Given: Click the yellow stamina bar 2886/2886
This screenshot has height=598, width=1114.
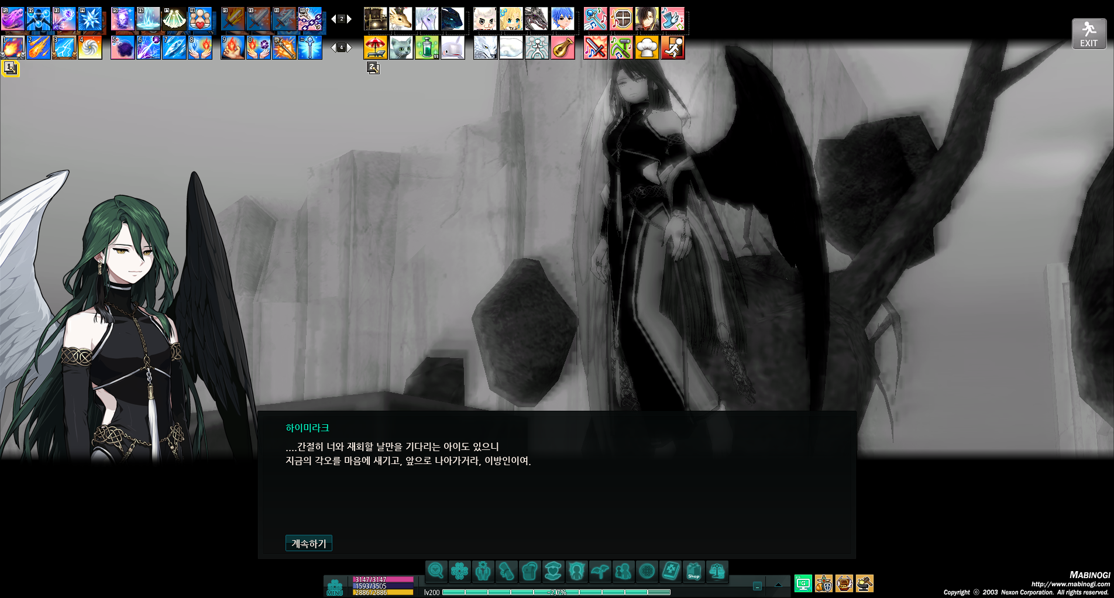Looking at the screenshot, I should (x=383, y=592).
